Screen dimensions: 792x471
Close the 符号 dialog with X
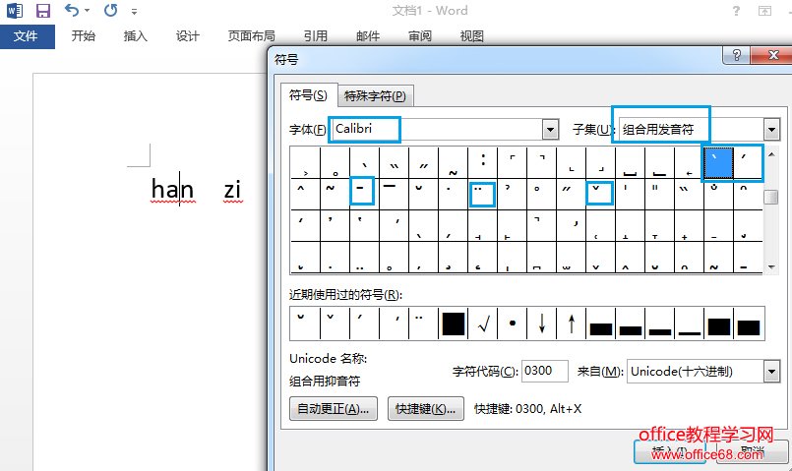coord(772,55)
